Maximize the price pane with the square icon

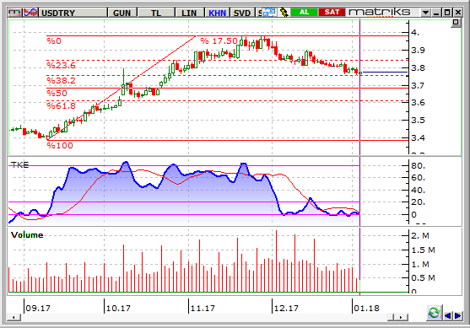pyautogui.click(x=456, y=22)
